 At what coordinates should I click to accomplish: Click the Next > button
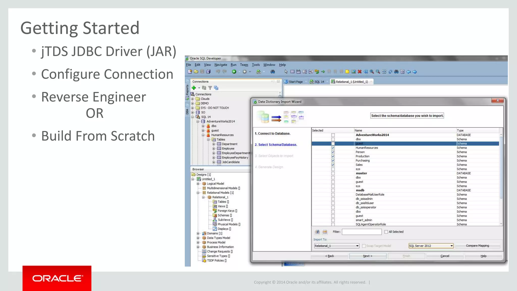[368, 256]
